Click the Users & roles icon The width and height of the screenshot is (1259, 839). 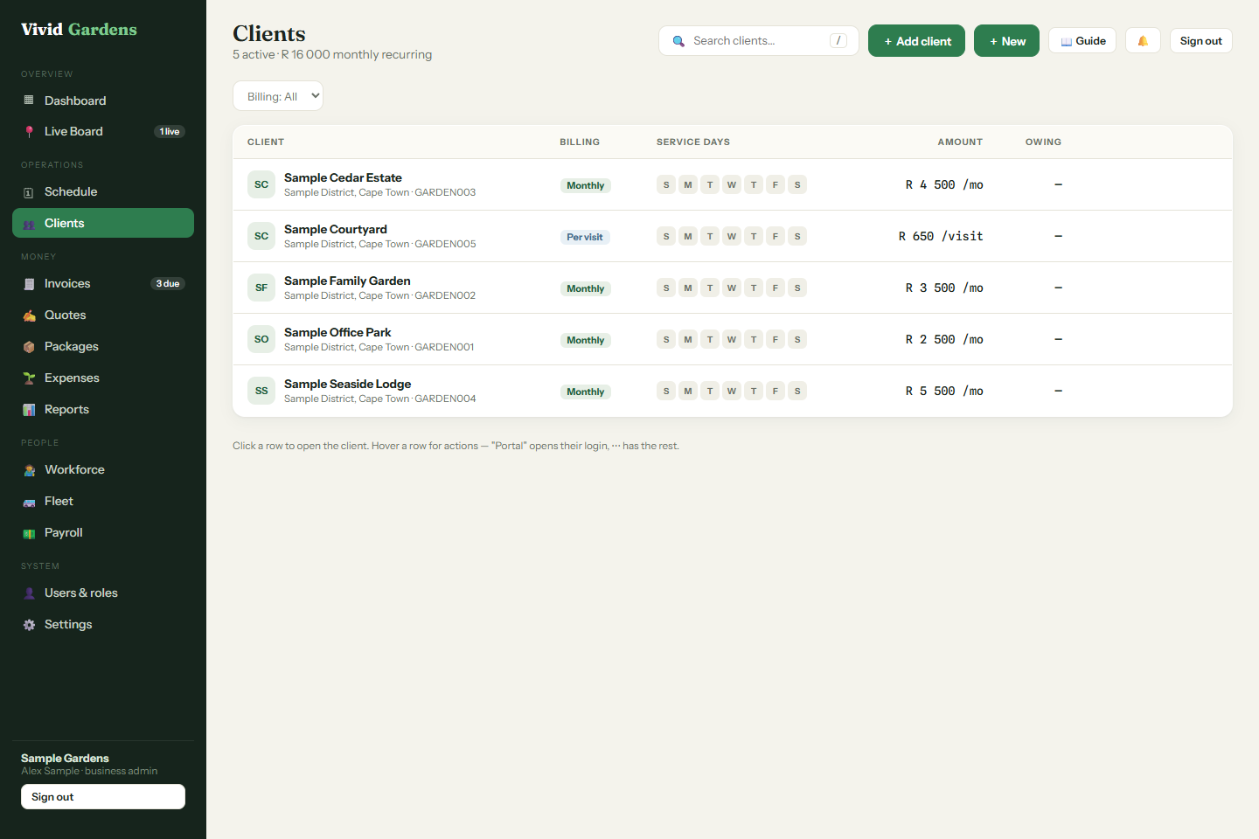29,593
